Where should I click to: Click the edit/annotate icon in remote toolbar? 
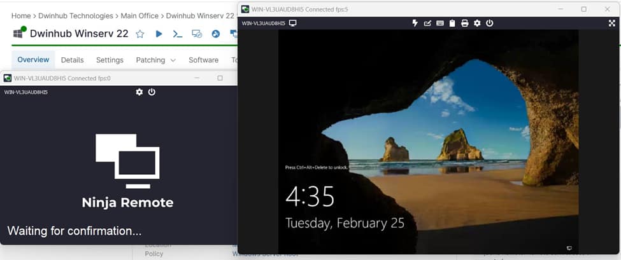coord(427,23)
